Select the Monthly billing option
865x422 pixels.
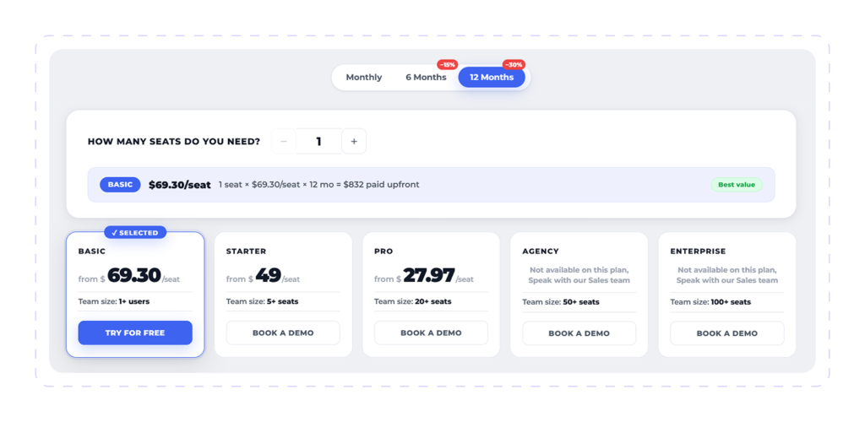pos(363,77)
